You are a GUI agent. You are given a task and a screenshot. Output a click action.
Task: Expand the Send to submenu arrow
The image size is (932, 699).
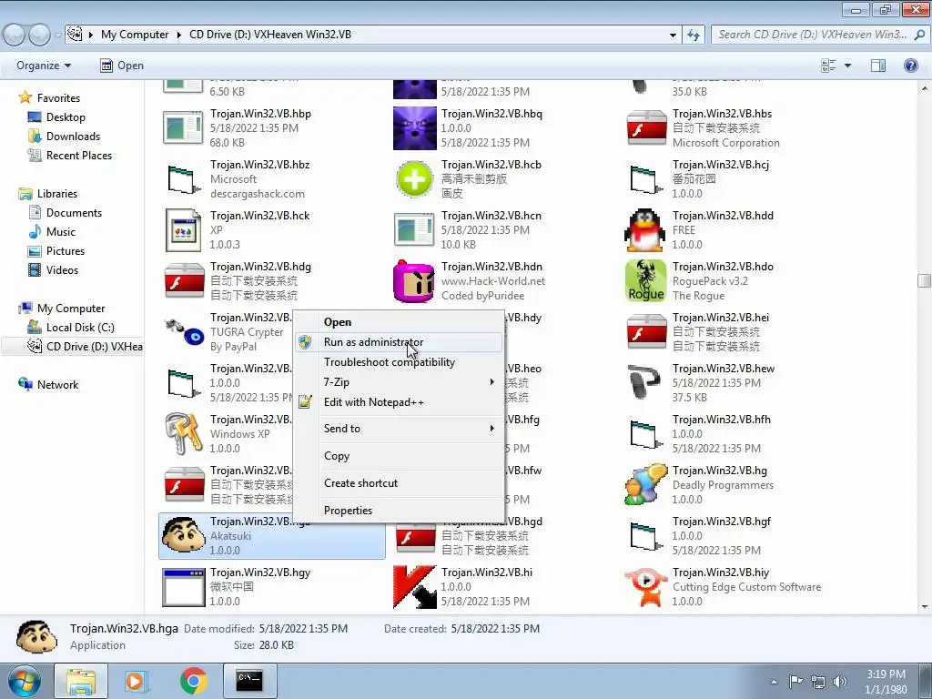(x=491, y=428)
